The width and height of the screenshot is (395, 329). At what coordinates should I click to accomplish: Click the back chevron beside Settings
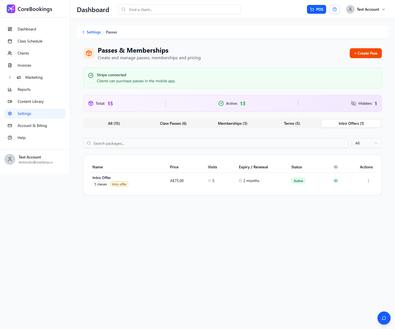coord(83,32)
